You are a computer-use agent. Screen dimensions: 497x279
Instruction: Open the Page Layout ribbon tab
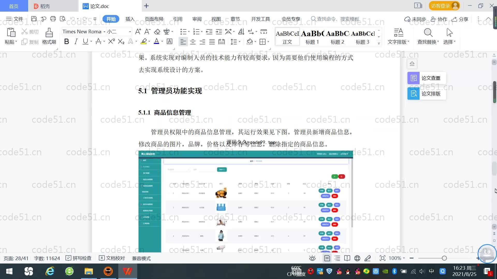point(154,19)
